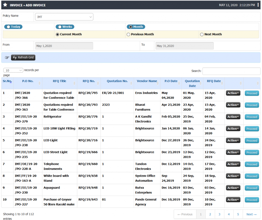Click Refrigerator RFQ title
This screenshot has width=262, height=220.
pyautogui.click(x=52, y=117)
